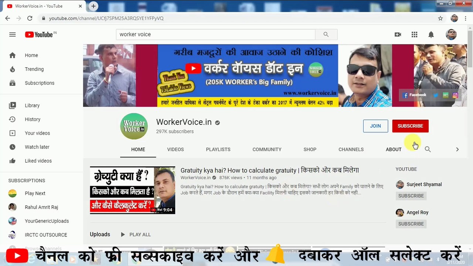Open the green website icon on banner
Image resolution: width=473 pixels, height=266 pixels.
446,95
